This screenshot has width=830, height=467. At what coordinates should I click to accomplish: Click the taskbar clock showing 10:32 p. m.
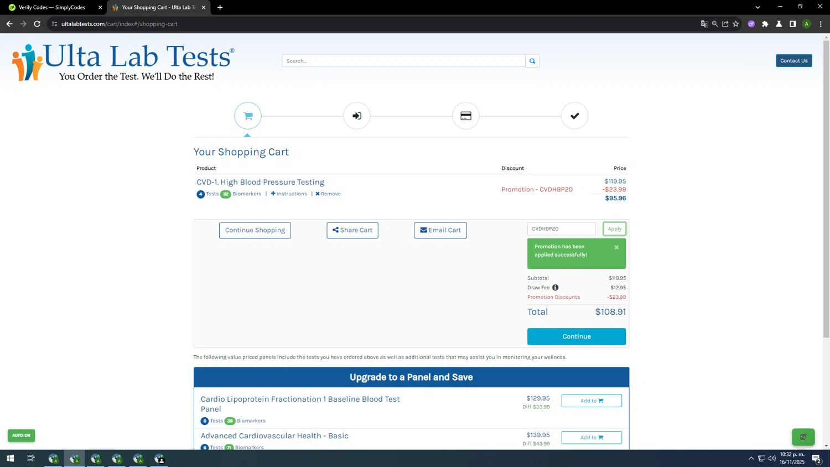tap(792, 458)
